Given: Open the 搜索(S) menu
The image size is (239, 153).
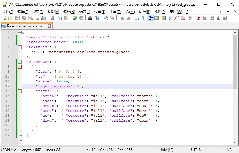Looking at the screenshot, I should click(38, 12).
